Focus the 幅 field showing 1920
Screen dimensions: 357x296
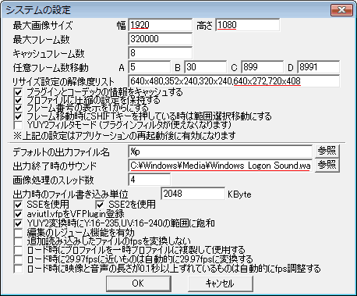click(x=161, y=25)
